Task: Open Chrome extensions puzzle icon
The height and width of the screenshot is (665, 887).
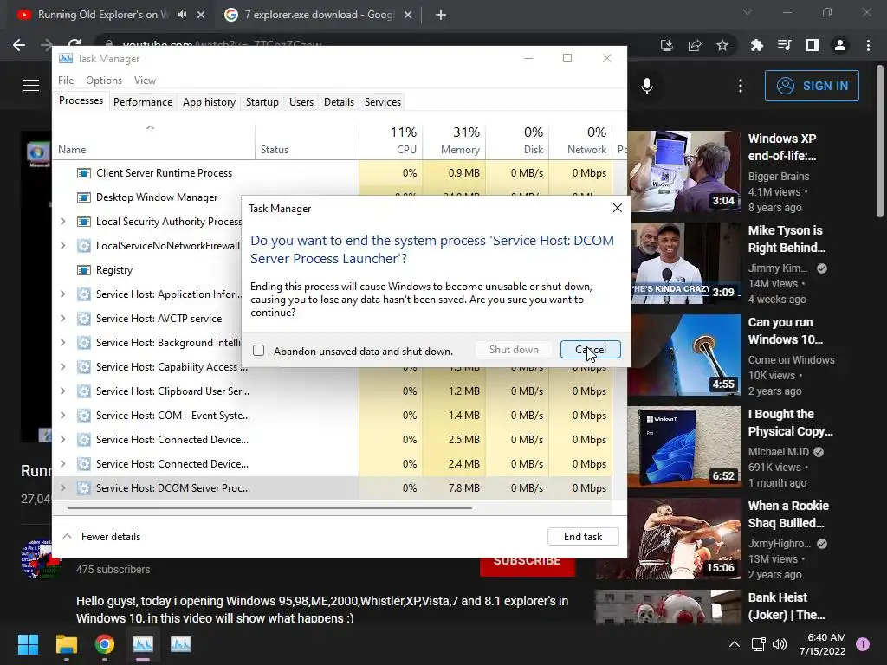Action: tap(756, 45)
